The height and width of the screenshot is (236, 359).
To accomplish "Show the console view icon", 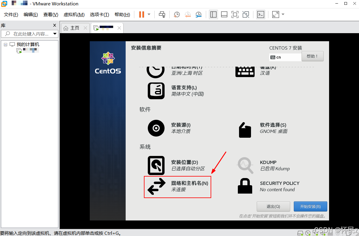I will (261, 14).
